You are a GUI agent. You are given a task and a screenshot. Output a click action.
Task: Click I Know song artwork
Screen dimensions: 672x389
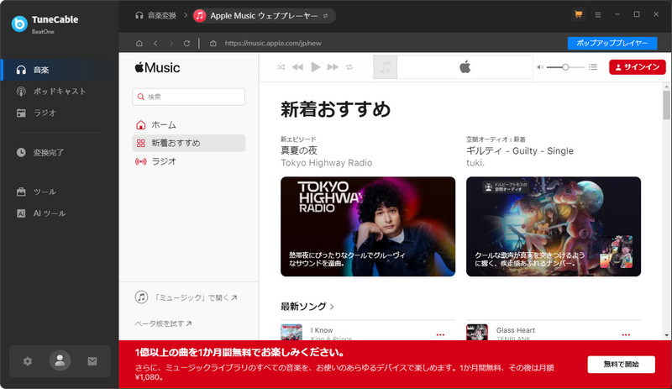coord(291,333)
